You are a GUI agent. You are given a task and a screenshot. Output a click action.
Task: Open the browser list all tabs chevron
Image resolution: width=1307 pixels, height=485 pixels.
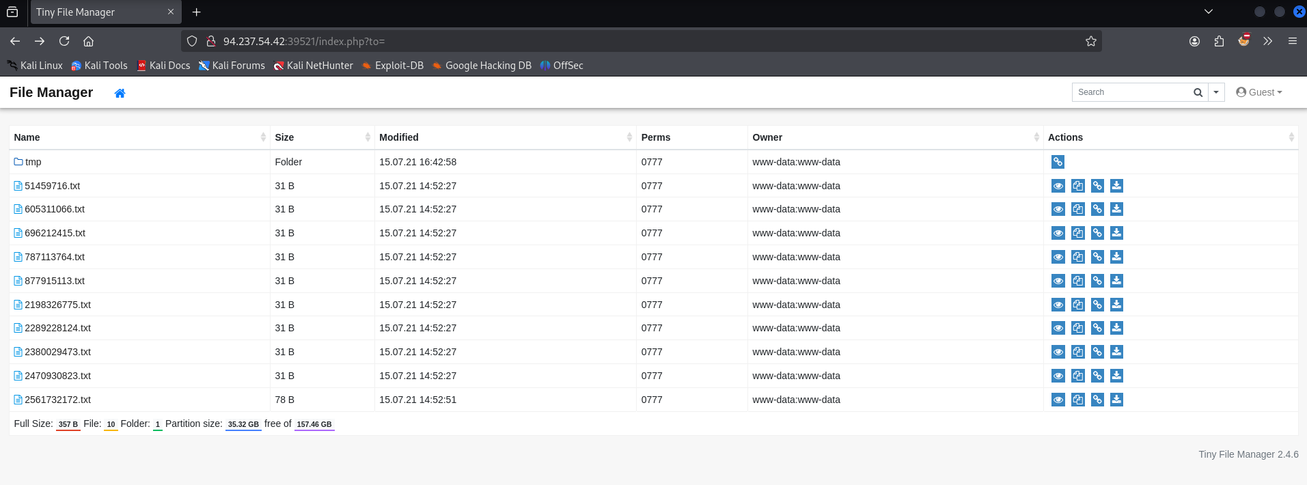[x=1208, y=12]
